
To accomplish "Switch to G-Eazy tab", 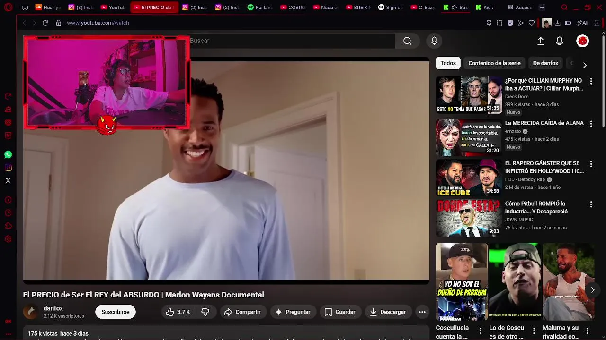I will coord(422,8).
